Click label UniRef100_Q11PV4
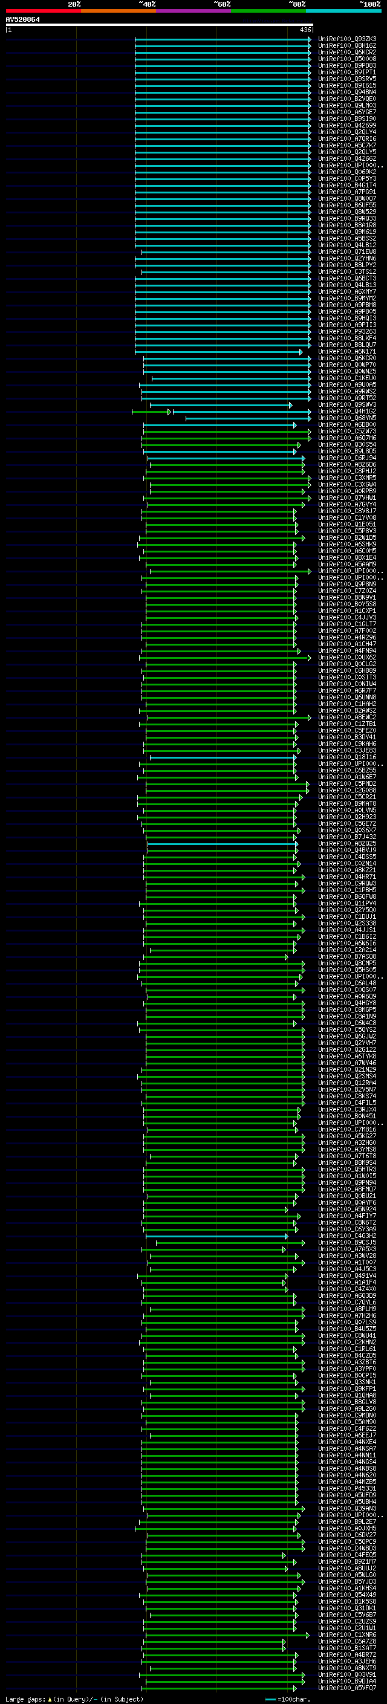Viewport: 387px width, 1704px height. 347,904
